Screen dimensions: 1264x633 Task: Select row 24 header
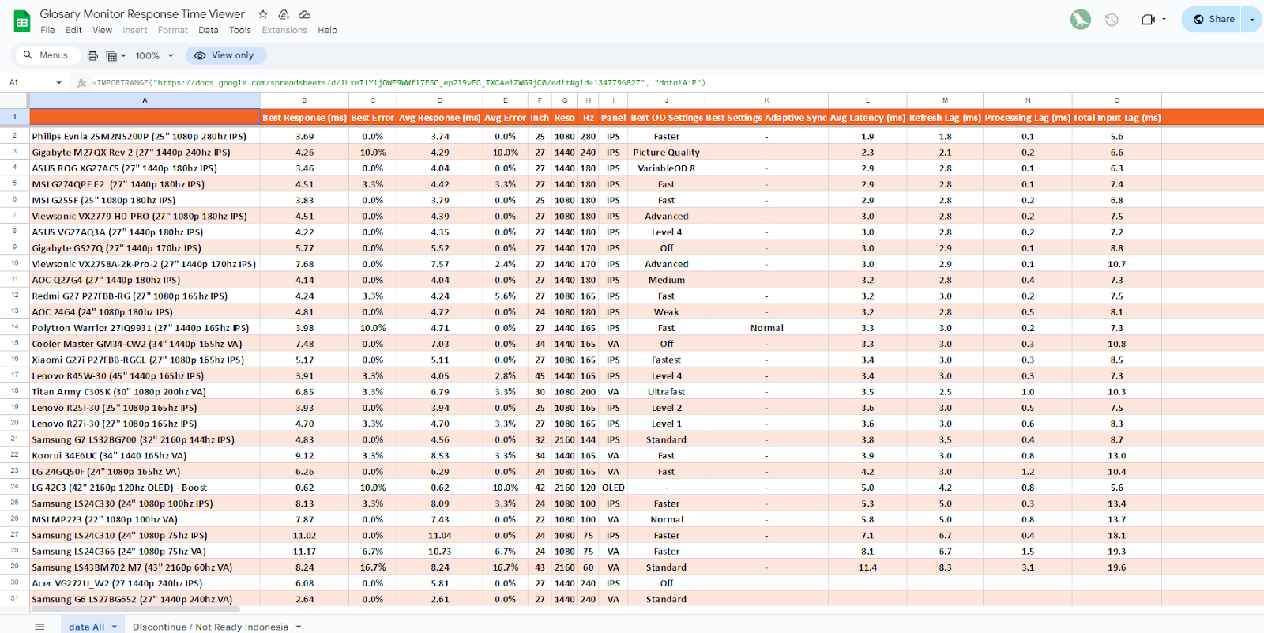[14, 487]
